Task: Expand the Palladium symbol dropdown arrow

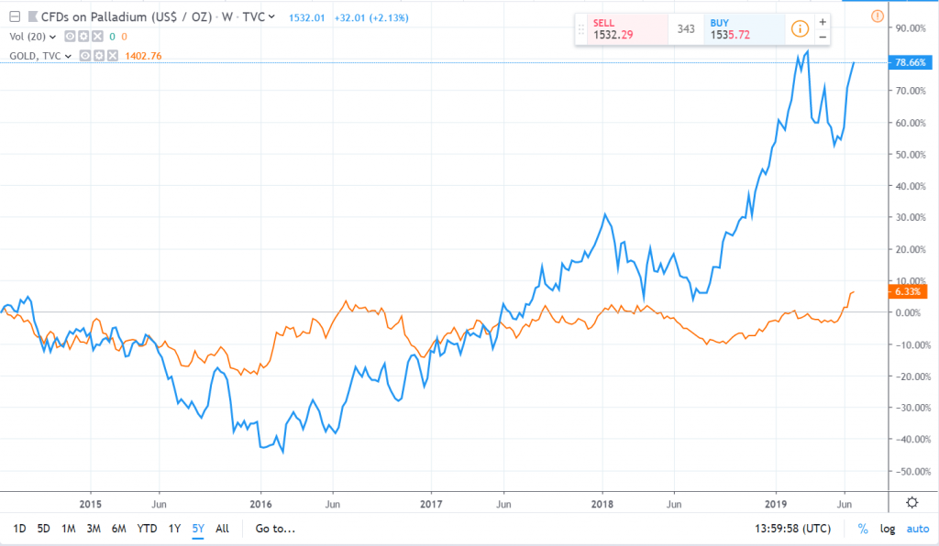Action: [x=271, y=16]
